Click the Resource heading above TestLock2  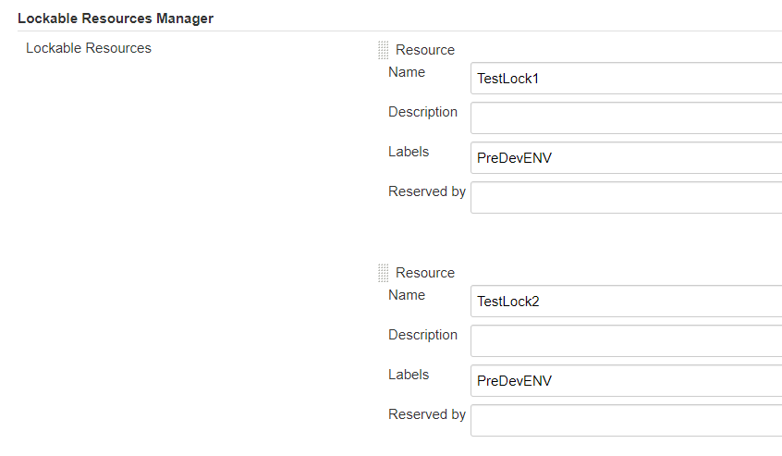(425, 273)
